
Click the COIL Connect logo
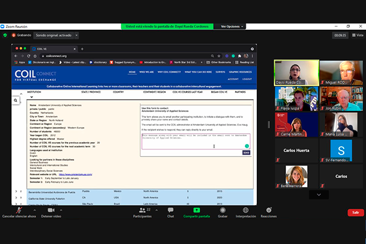(x=35, y=75)
